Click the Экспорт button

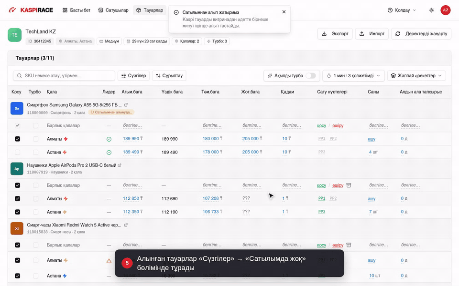tap(335, 33)
